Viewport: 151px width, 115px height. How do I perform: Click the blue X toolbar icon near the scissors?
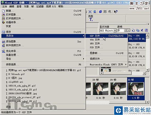click(90, 12)
